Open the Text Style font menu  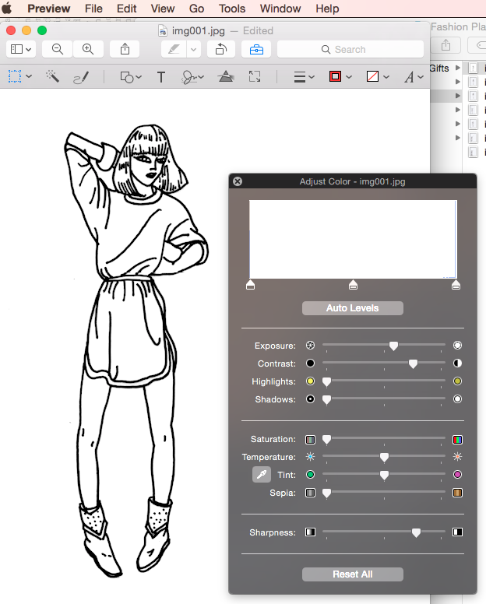(x=414, y=77)
